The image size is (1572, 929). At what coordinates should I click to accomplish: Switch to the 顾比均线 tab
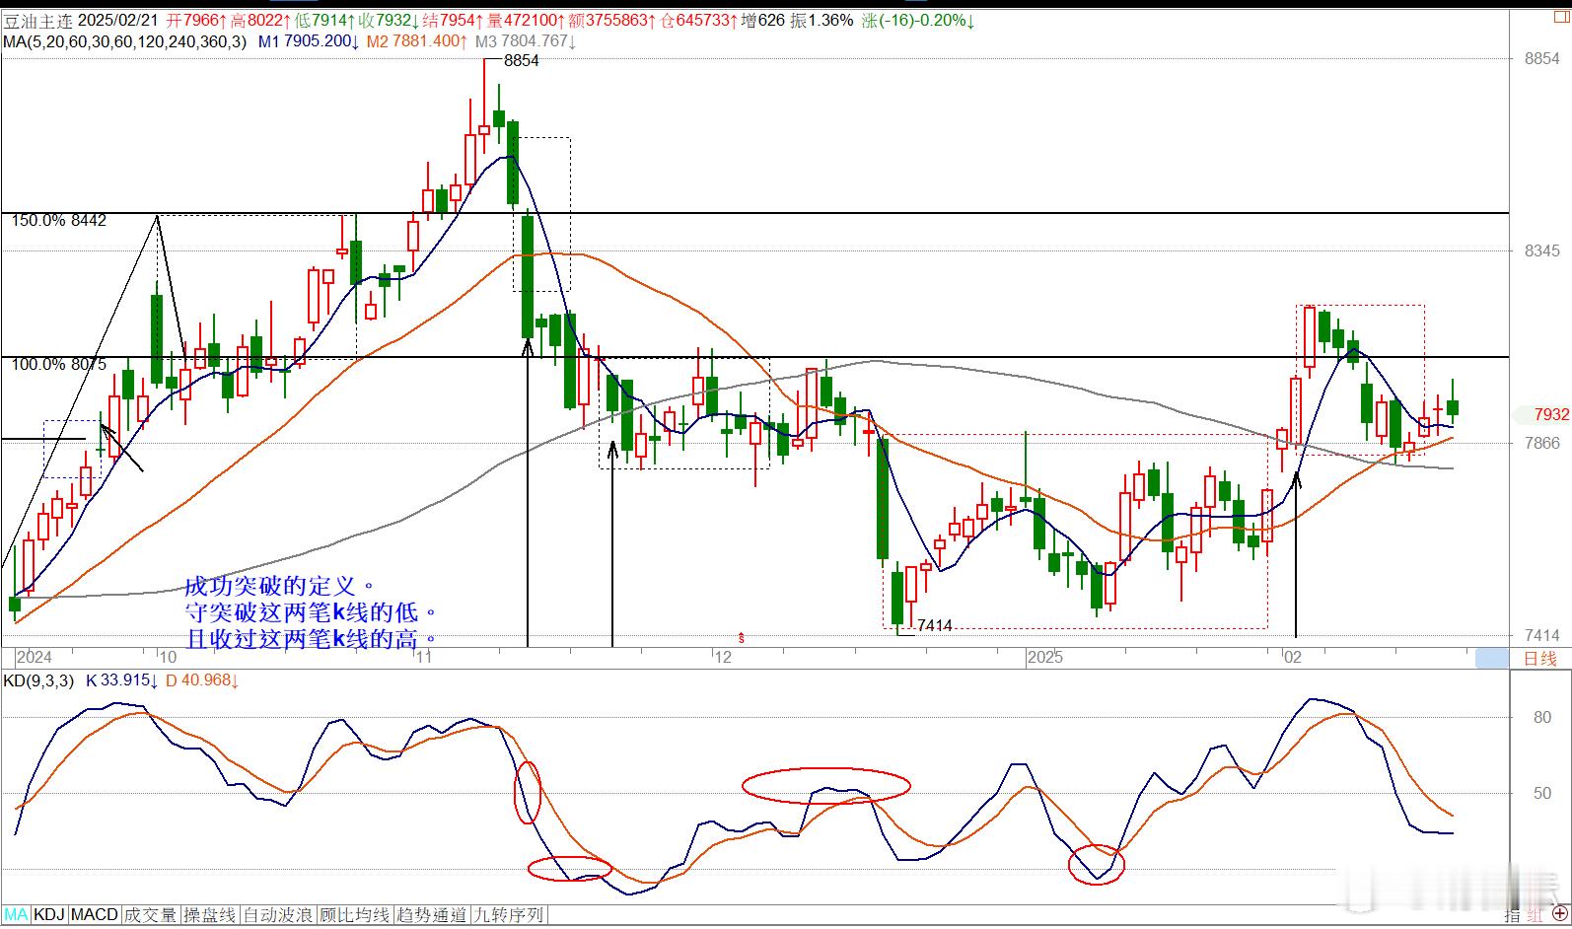point(354,915)
